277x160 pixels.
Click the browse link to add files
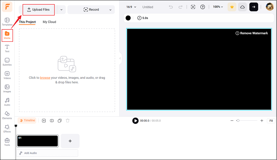click(x=45, y=77)
